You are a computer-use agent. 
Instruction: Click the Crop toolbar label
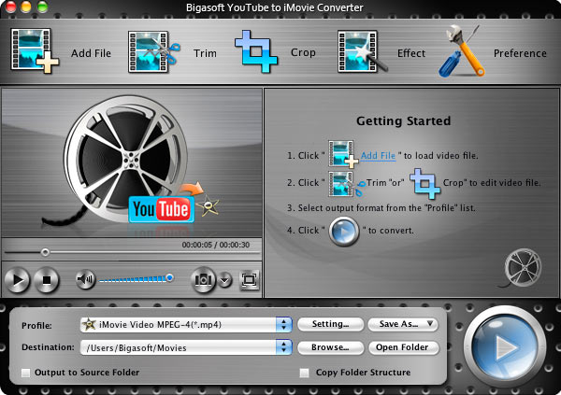[303, 52]
